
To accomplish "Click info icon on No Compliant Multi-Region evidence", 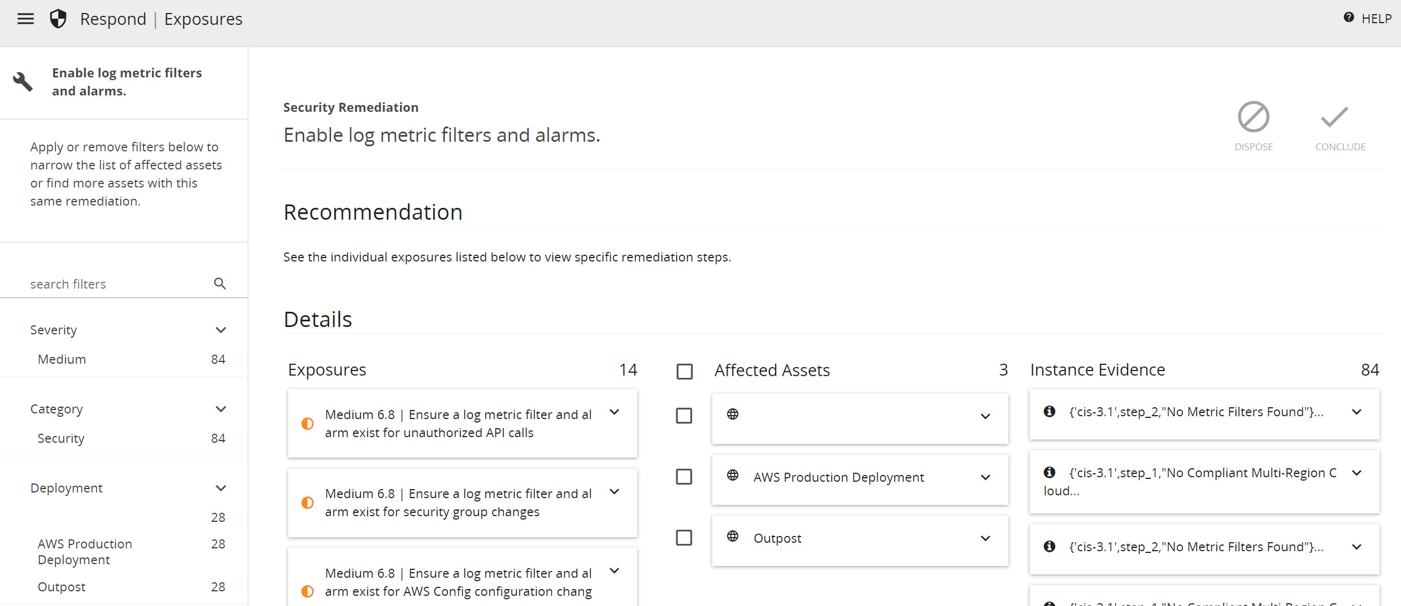I will [1050, 472].
